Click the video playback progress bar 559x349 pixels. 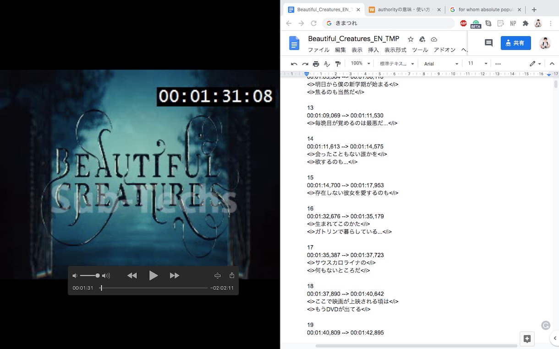pyautogui.click(x=153, y=288)
